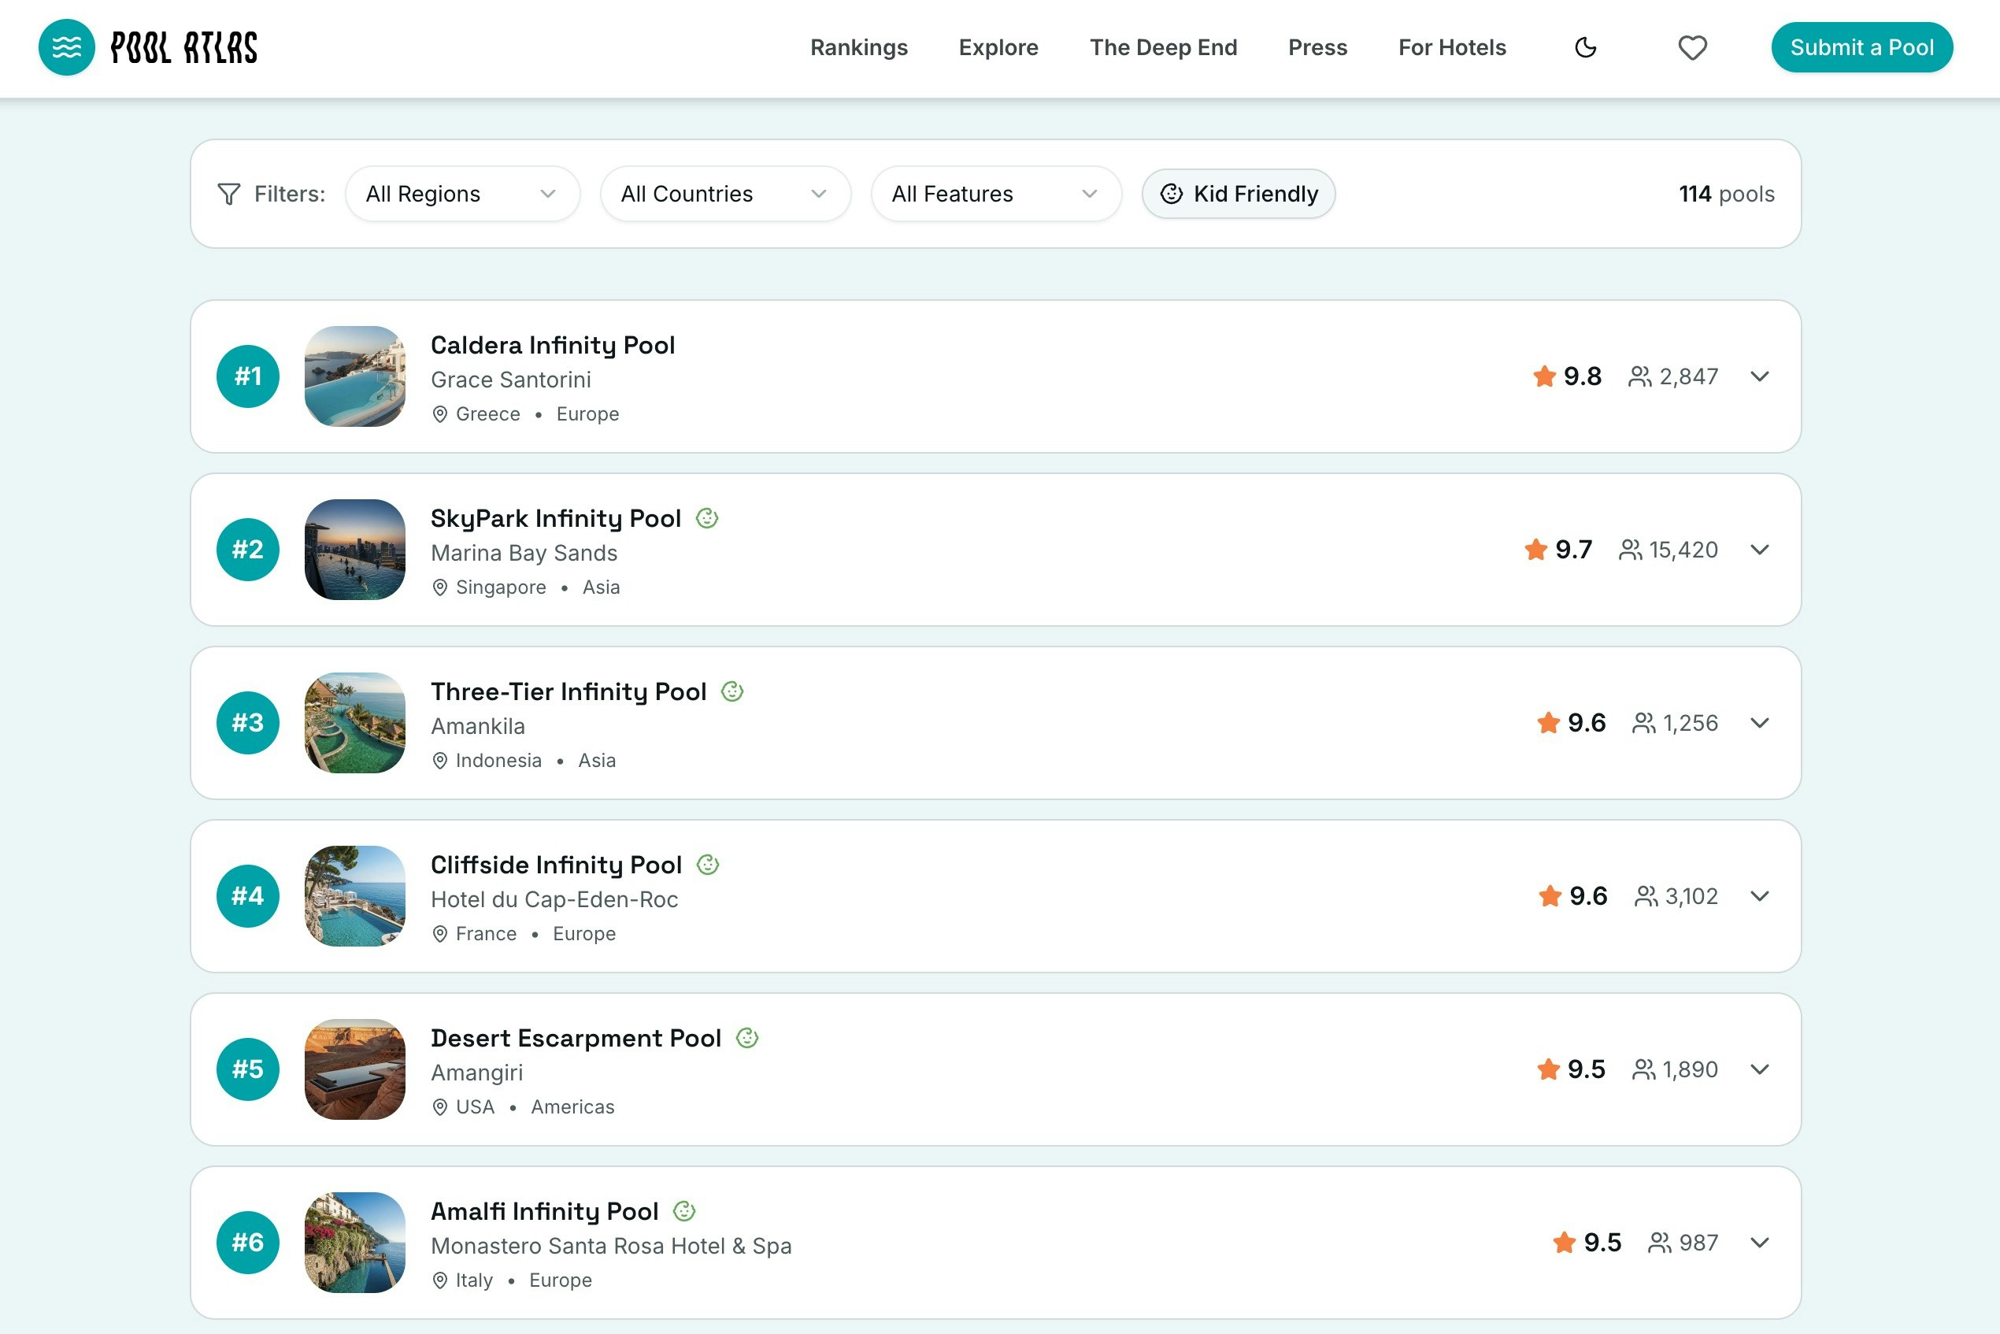Open the Amalfi Infinity Pool thumbnail
Screen dimensions: 2000x1334
(x=355, y=1243)
